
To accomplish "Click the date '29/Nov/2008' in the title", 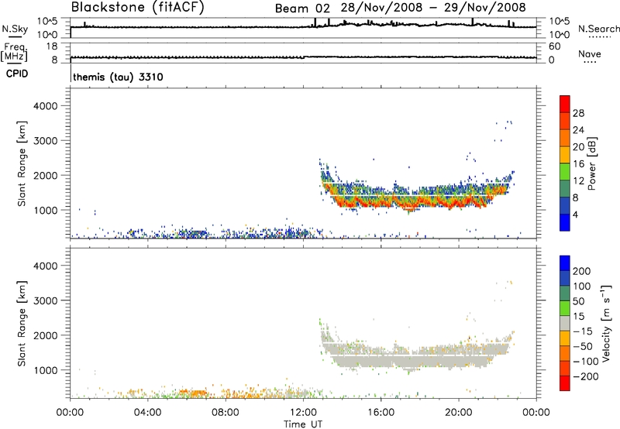I will (x=485, y=8).
